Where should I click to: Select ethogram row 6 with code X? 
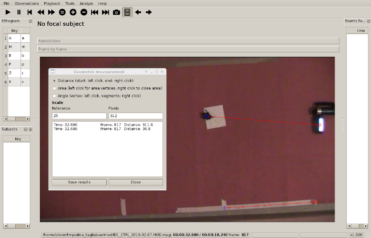click(x=17, y=82)
